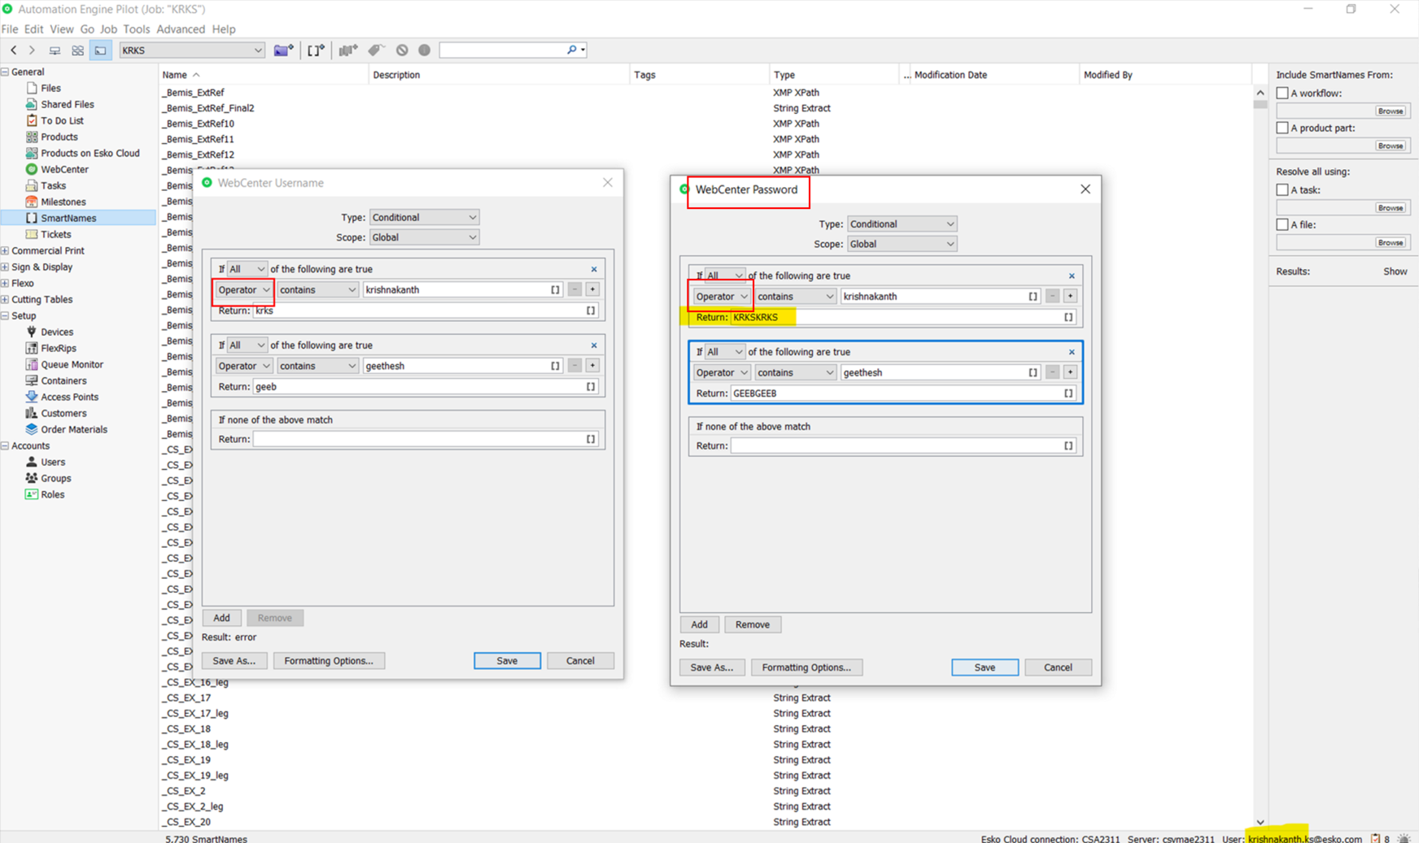The height and width of the screenshot is (843, 1419).
Task: Enable the 'A workflow' checkbox
Action: pos(1283,93)
